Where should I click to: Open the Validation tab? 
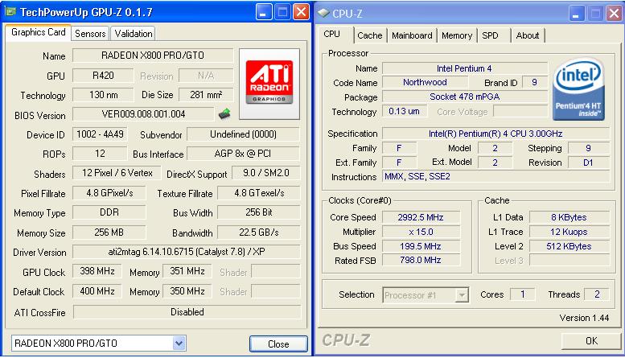tap(133, 34)
